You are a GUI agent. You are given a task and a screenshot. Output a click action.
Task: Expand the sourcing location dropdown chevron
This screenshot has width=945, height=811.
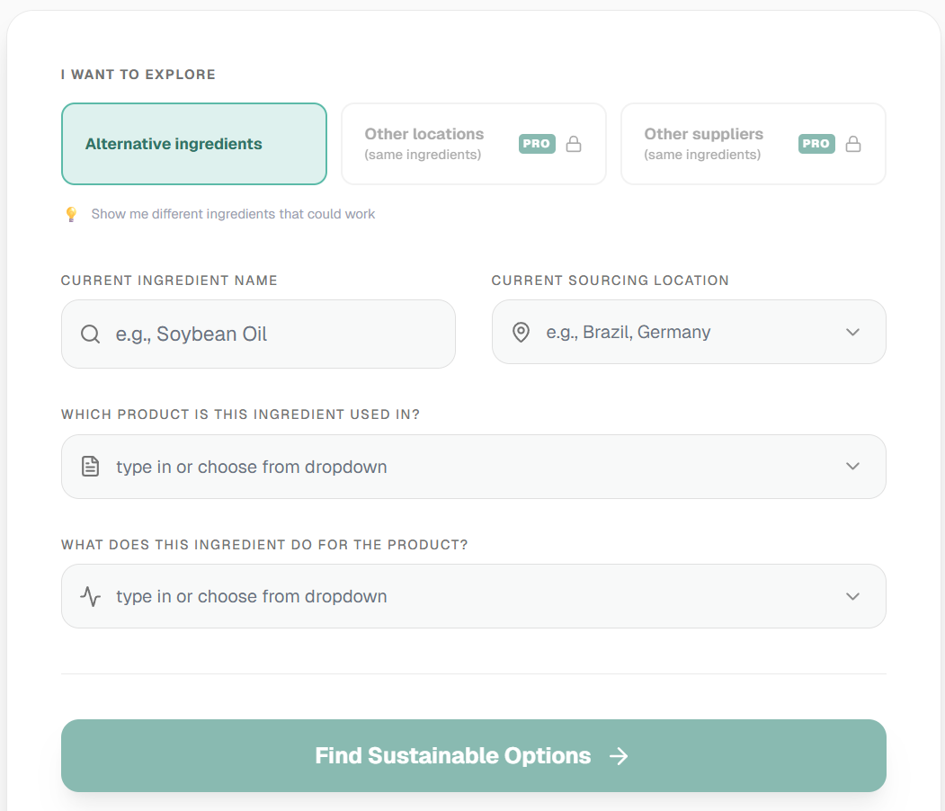click(x=853, y=333)
